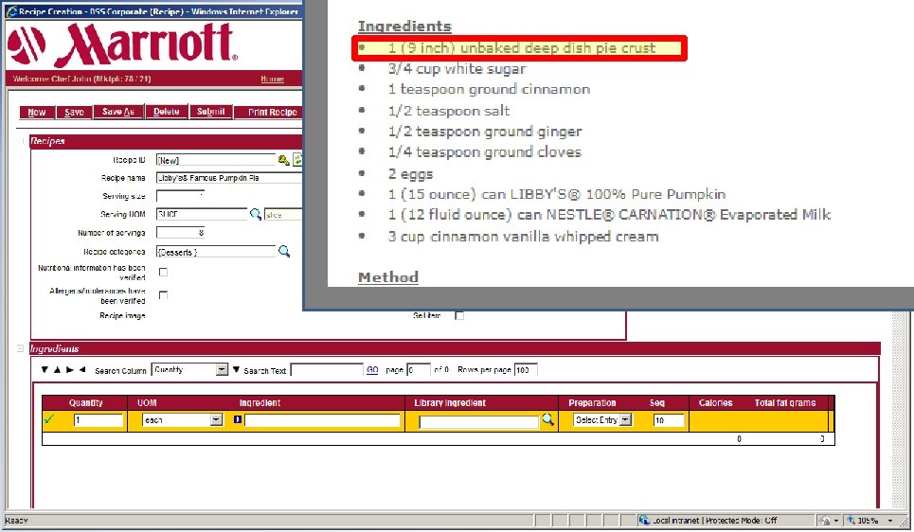Click the Number of servings field
This screenshot has width=914, height=532.
pos(180,233)
